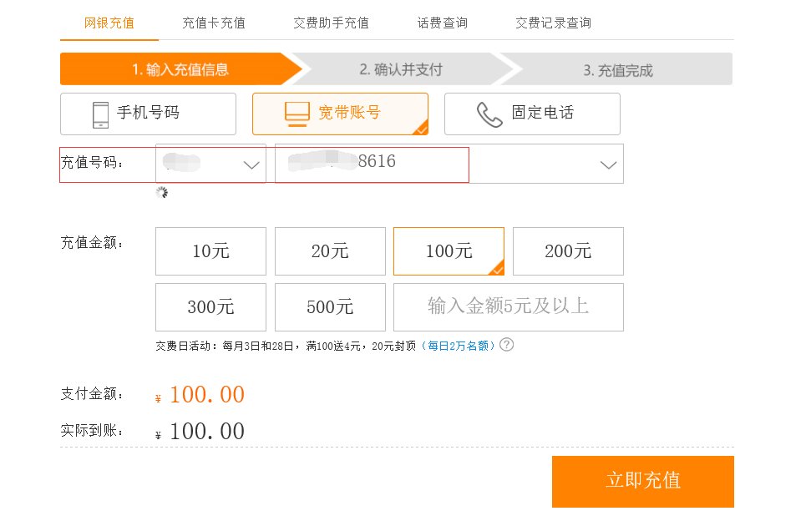Select the 10元 amount option
Viewport: 811px width, 516px height.
[x=210, y=250]
